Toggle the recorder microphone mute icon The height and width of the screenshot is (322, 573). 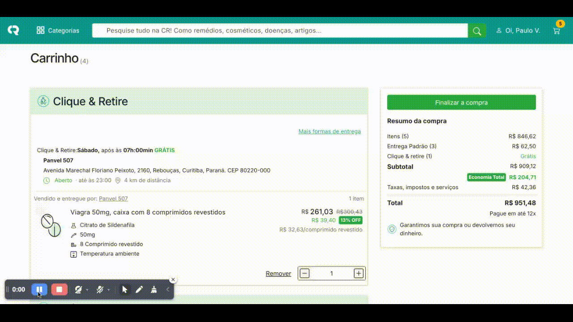(x=100, y=290)
